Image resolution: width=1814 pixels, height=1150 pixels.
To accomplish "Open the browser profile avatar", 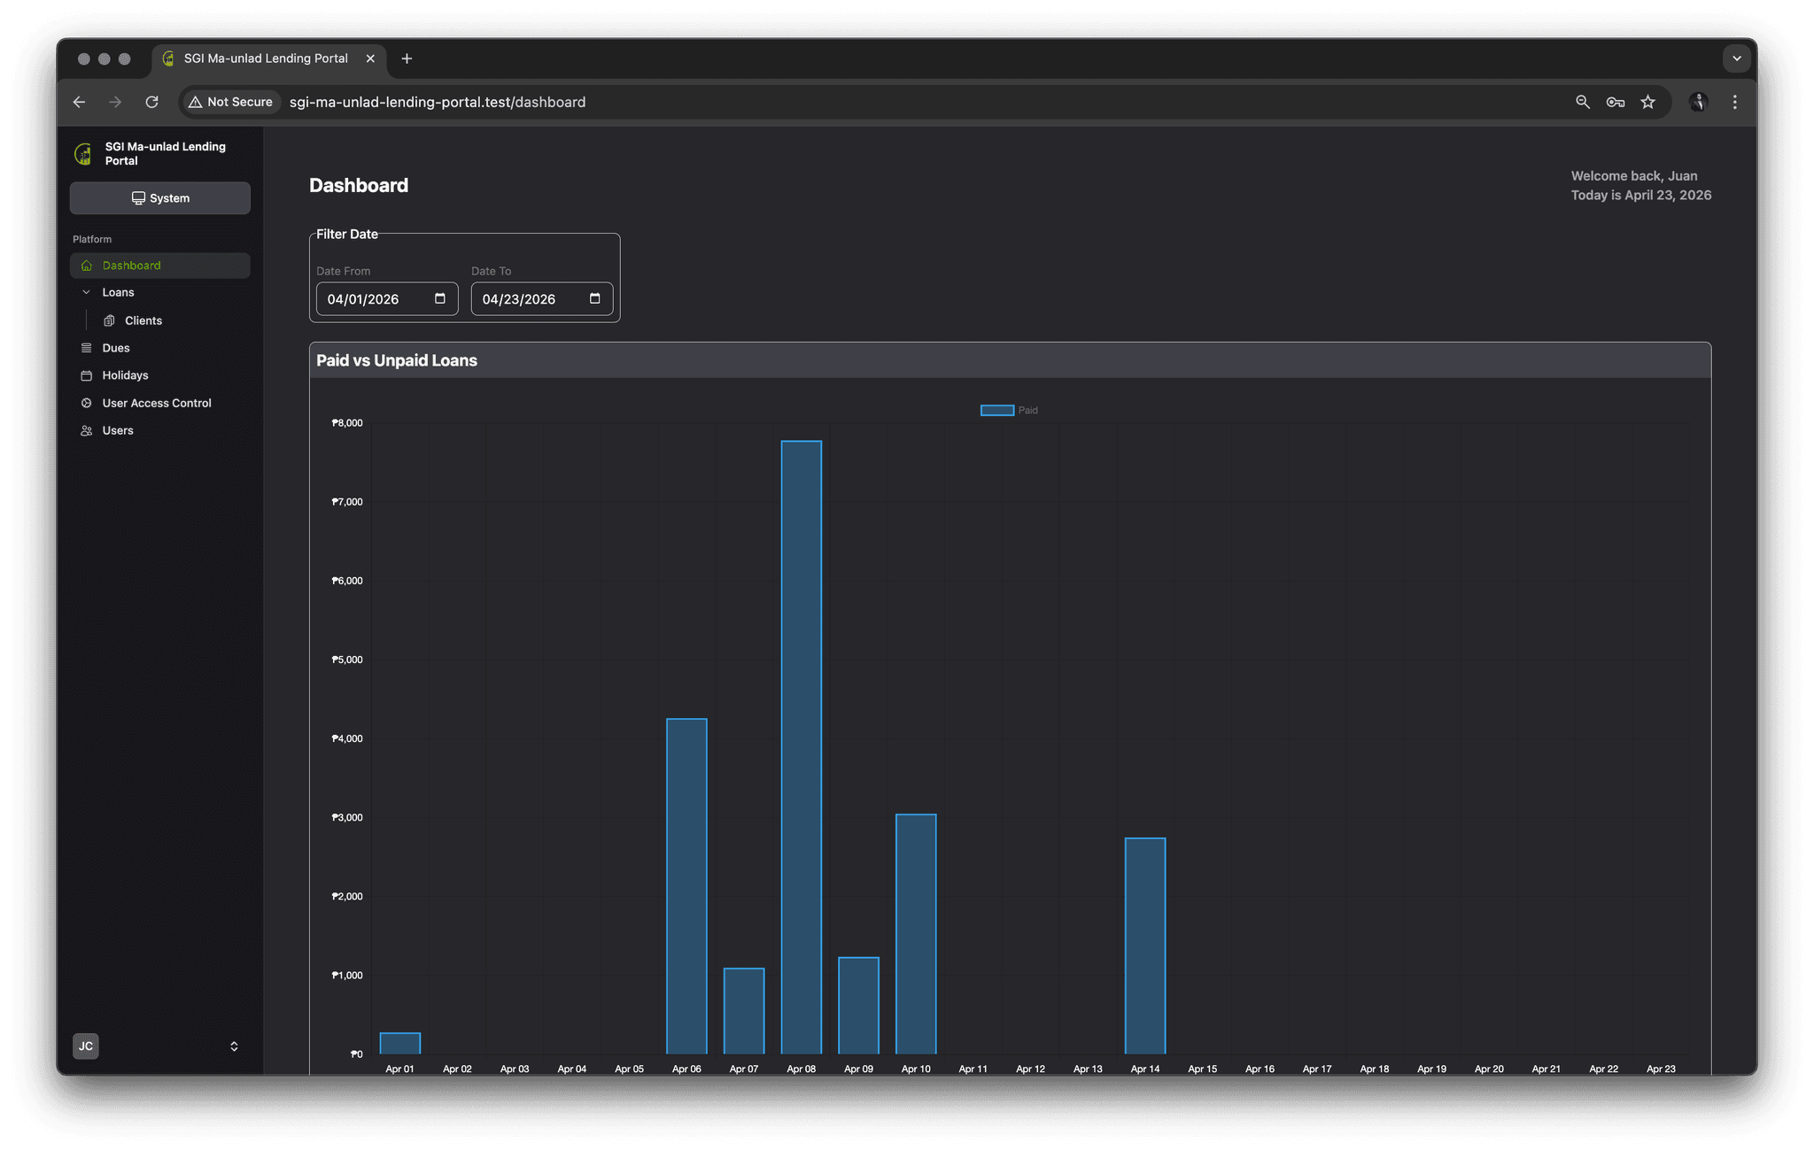I will pyautogui.click(x=1698, y=102).
